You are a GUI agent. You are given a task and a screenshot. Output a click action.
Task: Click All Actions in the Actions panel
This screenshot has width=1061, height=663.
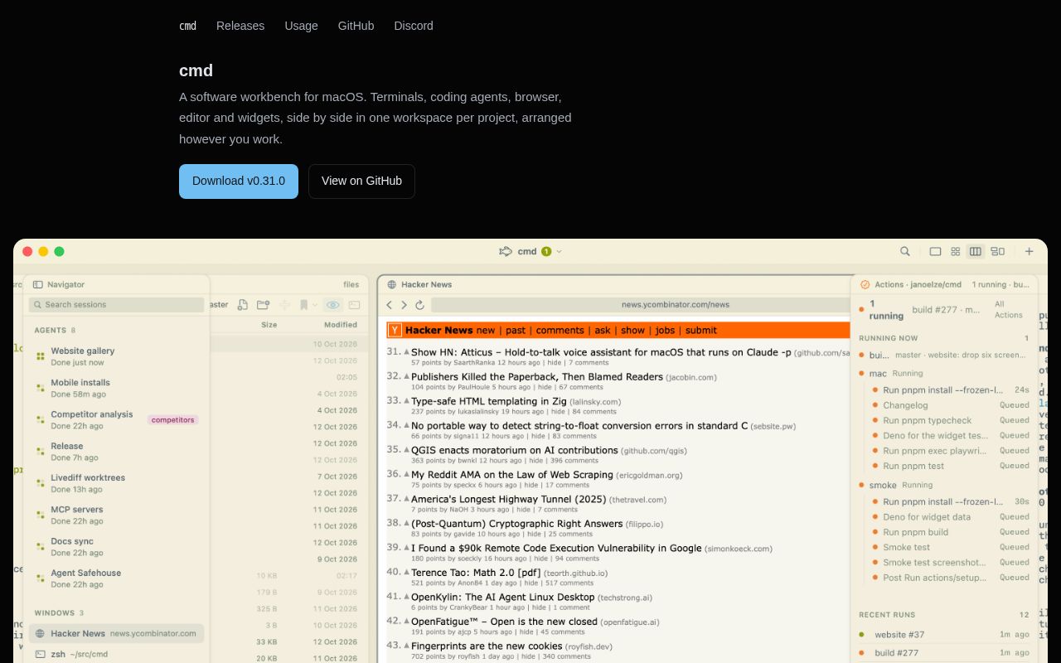(x=1008, y=309)
